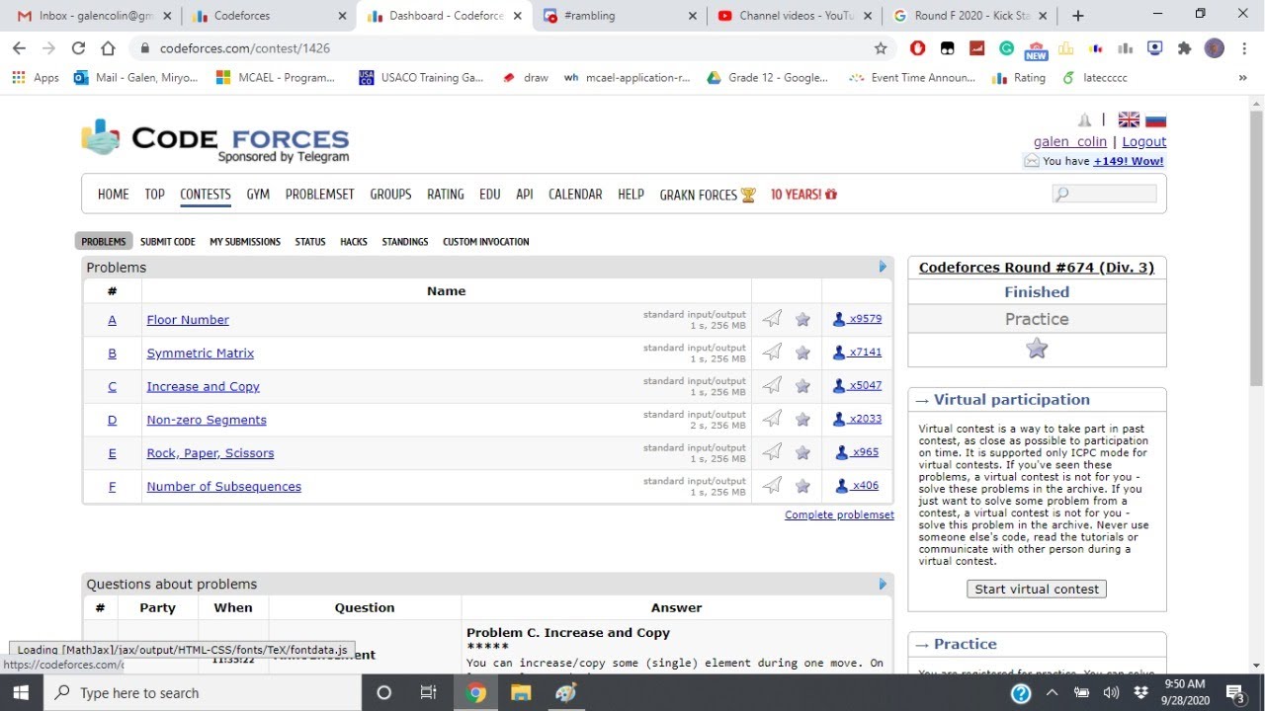
Task: Click Start virtual contest button
Action: point(1037,589)
